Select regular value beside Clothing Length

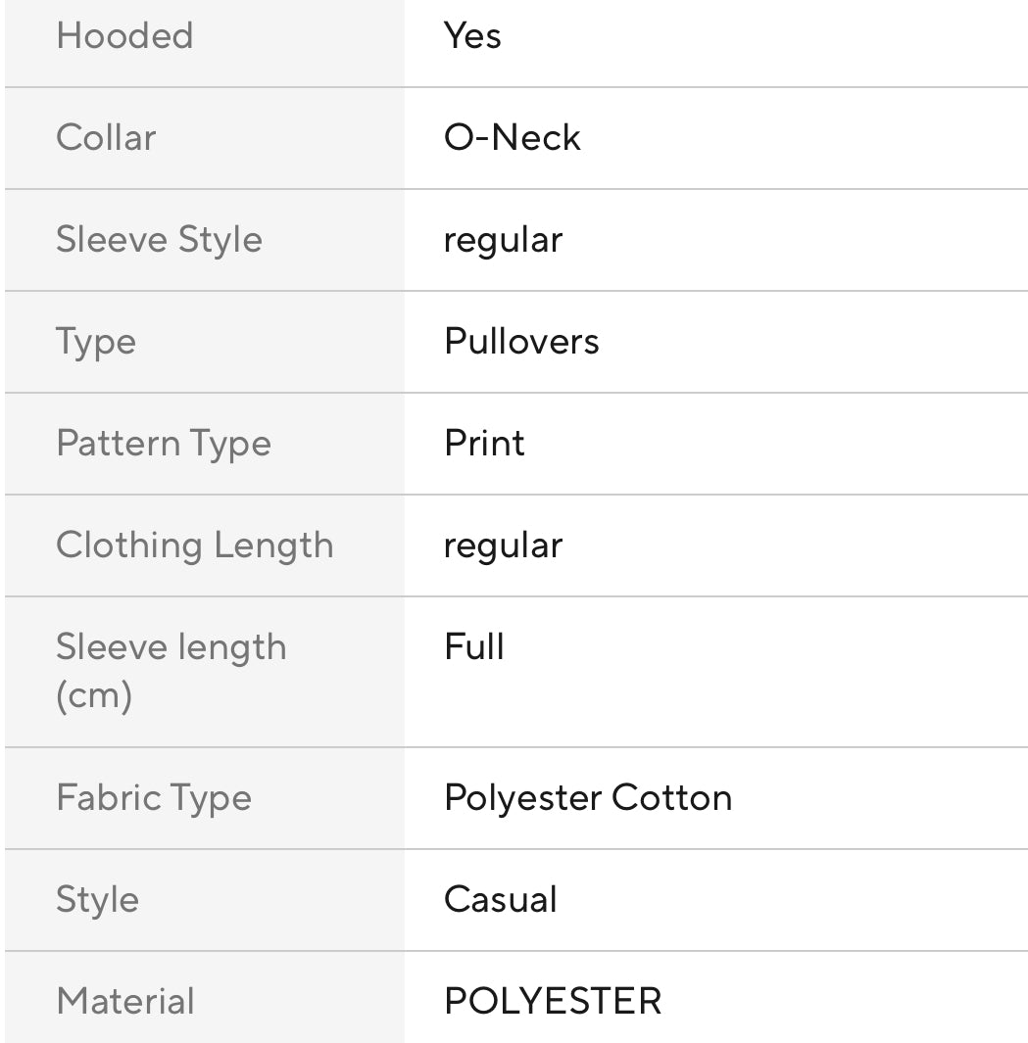tap(503, 545)
